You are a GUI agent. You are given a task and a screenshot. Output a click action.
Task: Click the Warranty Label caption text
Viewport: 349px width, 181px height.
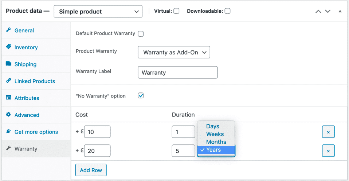(93, 71)
